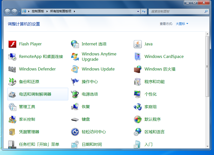This screenshot has width=214, height=155.
Task: Open the 大图标 view mode dropdown
Action: coord(182,24)
